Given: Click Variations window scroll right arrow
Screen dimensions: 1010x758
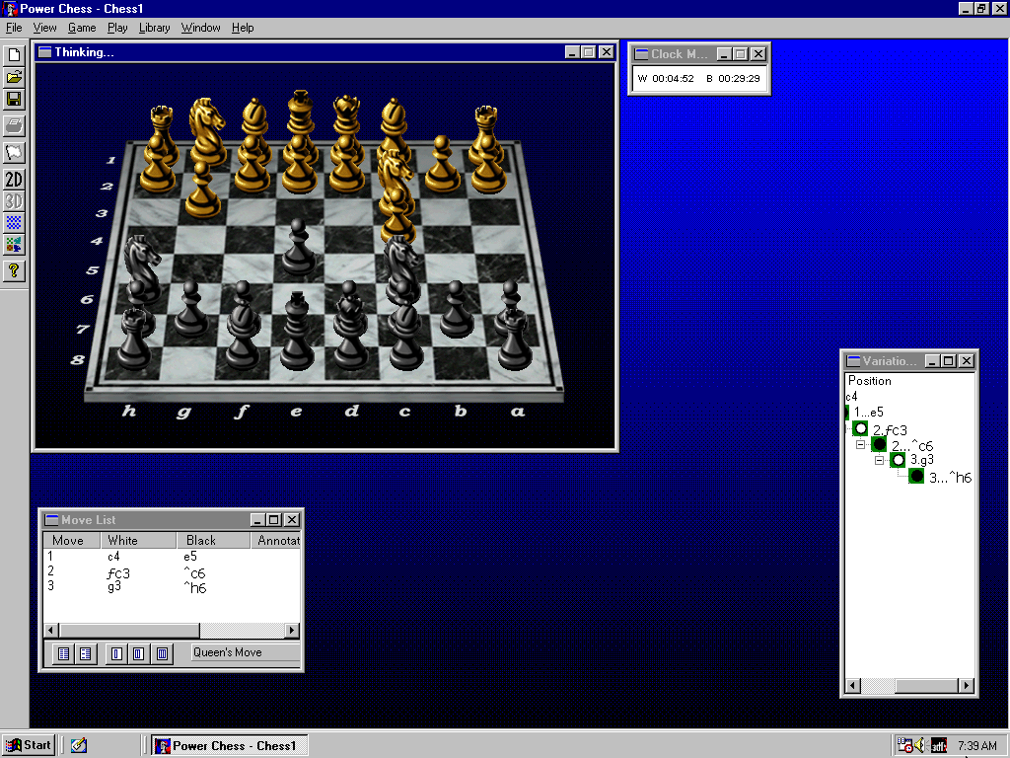Looking at the screenshot, I should (x=966, y=685).
